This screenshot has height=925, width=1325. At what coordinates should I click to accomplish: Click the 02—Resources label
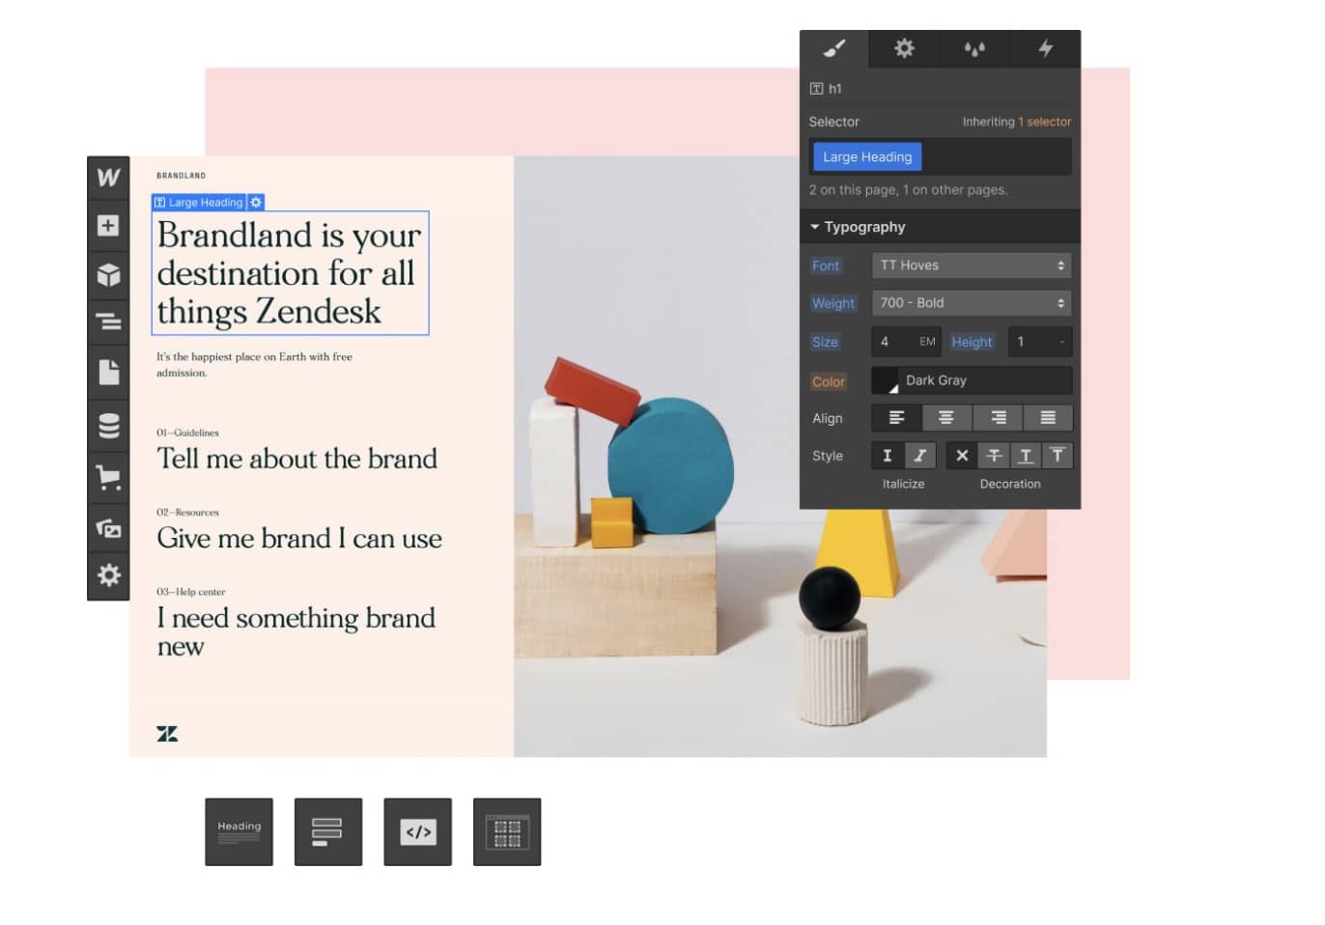click(x=188, y=512)
